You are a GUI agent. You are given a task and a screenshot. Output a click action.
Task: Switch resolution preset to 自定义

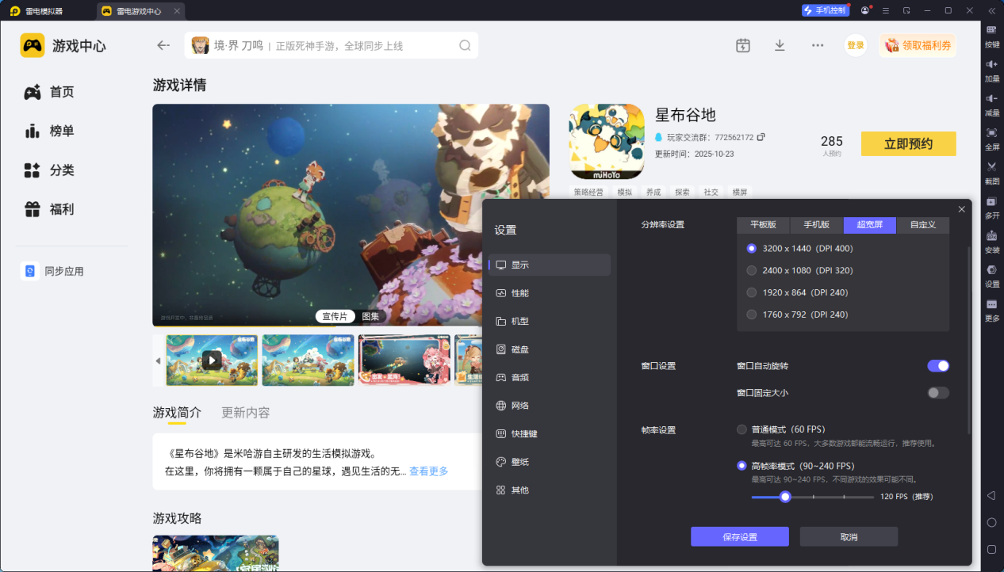(922, 225)
